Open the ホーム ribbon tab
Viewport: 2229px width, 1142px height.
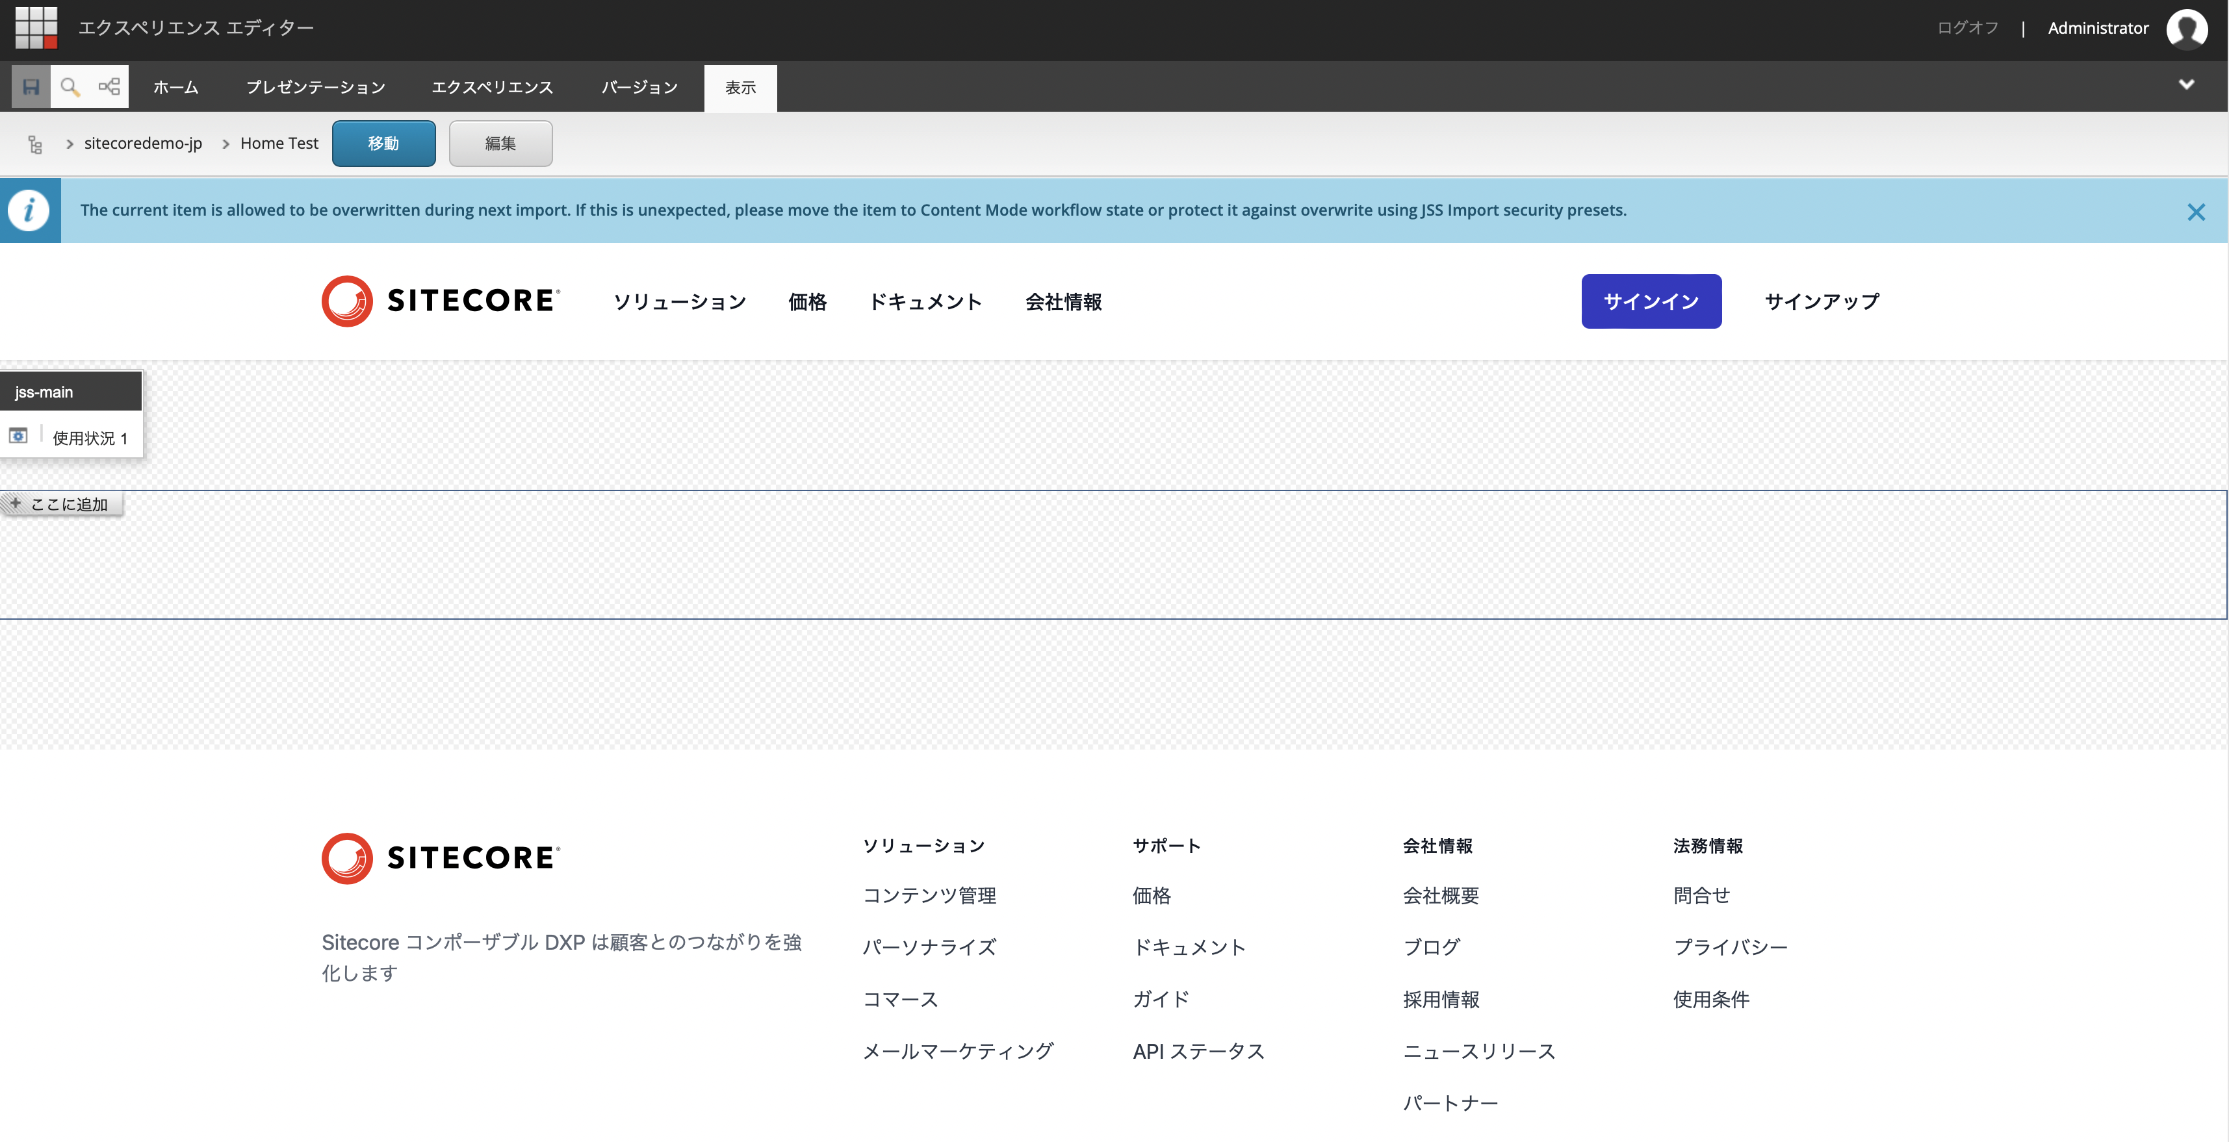175,88
